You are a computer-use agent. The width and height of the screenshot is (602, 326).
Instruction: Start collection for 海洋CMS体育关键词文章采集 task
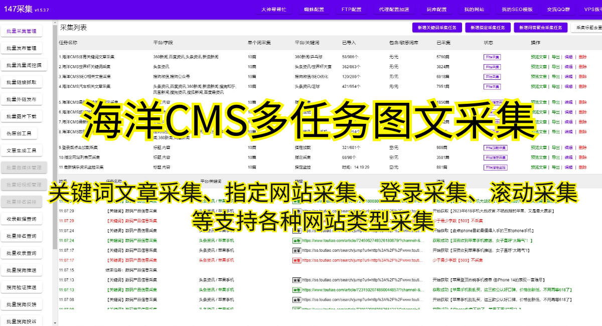[x=492, y=57]
